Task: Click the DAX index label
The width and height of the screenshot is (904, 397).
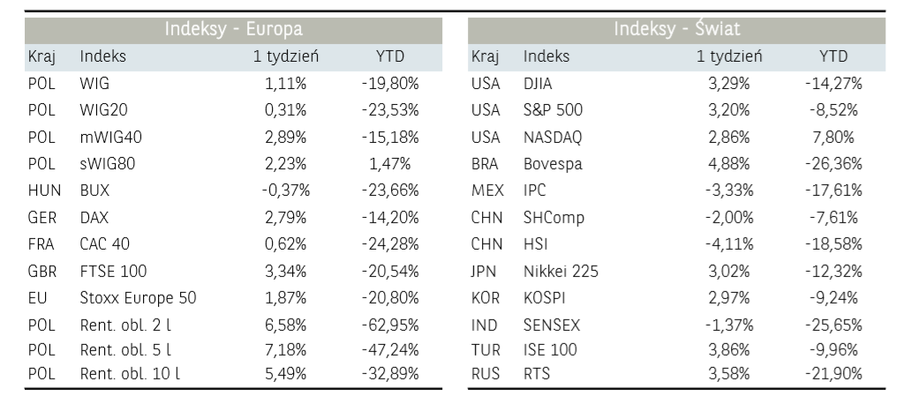Action: [x=94, y=217]
